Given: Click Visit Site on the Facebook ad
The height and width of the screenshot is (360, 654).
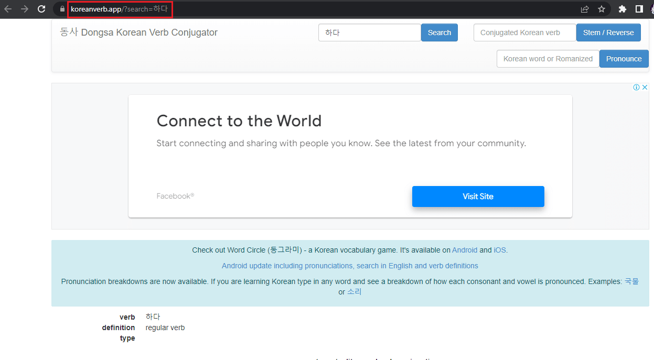Looking at the screenshot, I should (x=478, y=197).
